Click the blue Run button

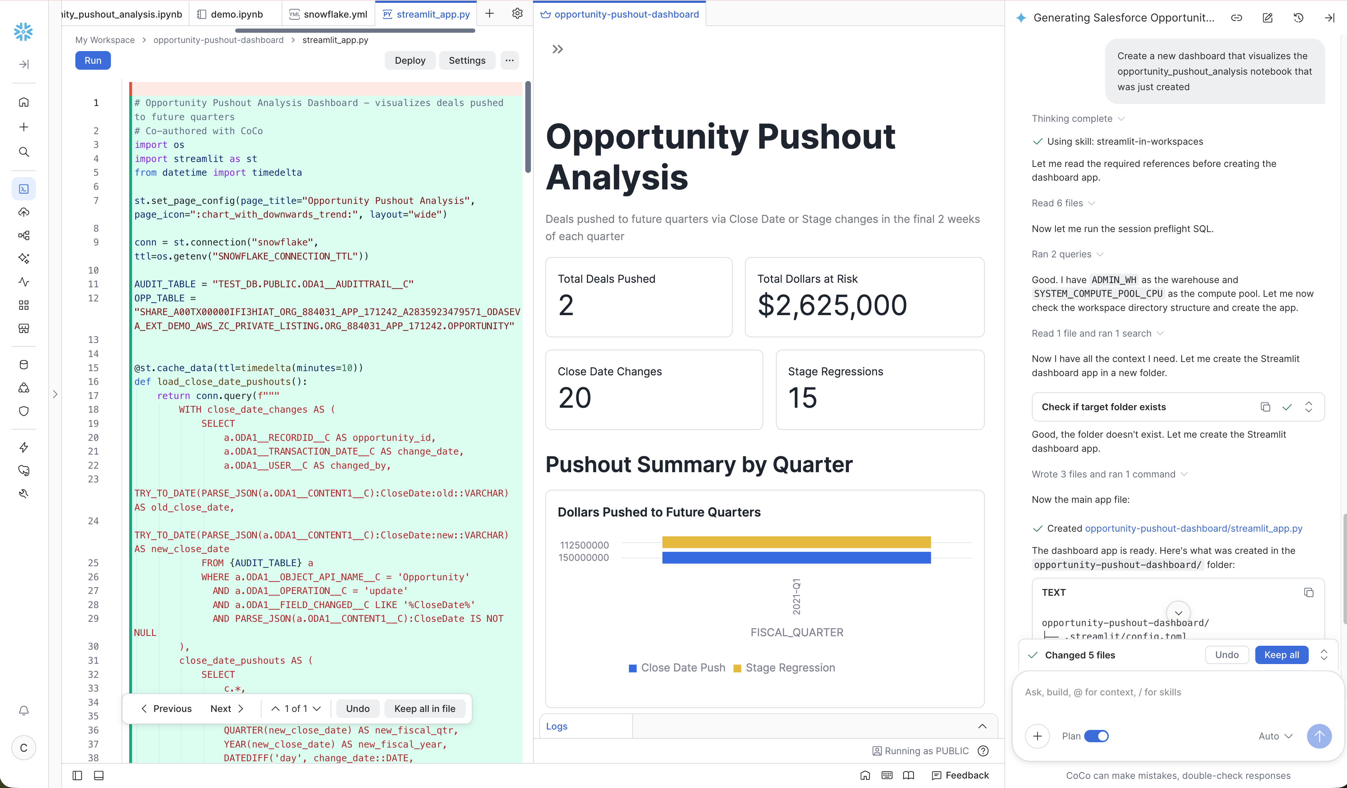(93, 61)
